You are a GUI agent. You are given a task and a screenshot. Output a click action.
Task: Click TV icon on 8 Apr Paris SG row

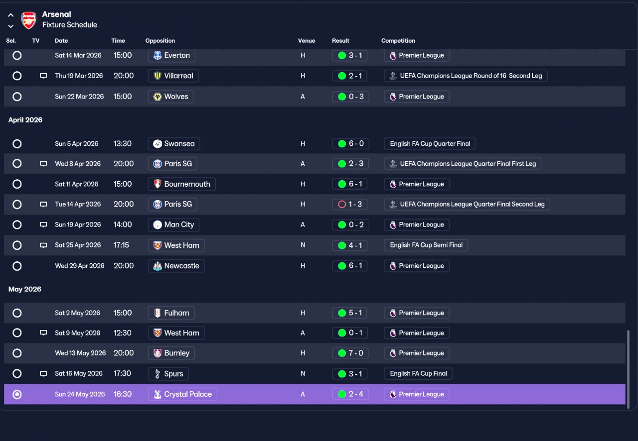[43, 164]
